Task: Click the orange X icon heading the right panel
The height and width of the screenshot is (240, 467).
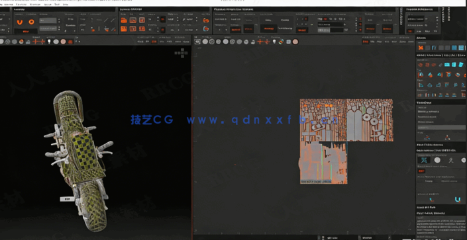Action: point(421,48)
